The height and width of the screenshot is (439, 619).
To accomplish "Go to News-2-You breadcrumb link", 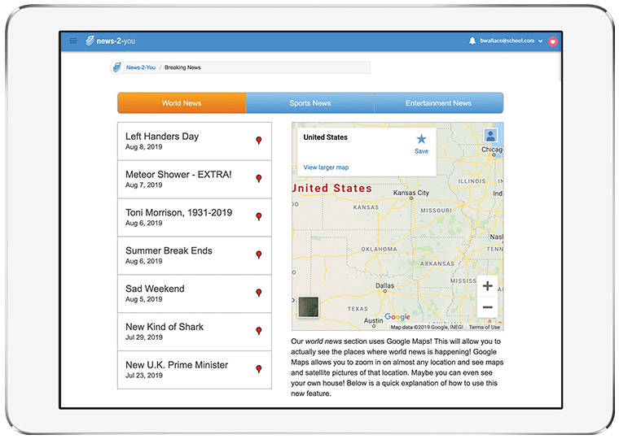I will [x=141, y=67].
